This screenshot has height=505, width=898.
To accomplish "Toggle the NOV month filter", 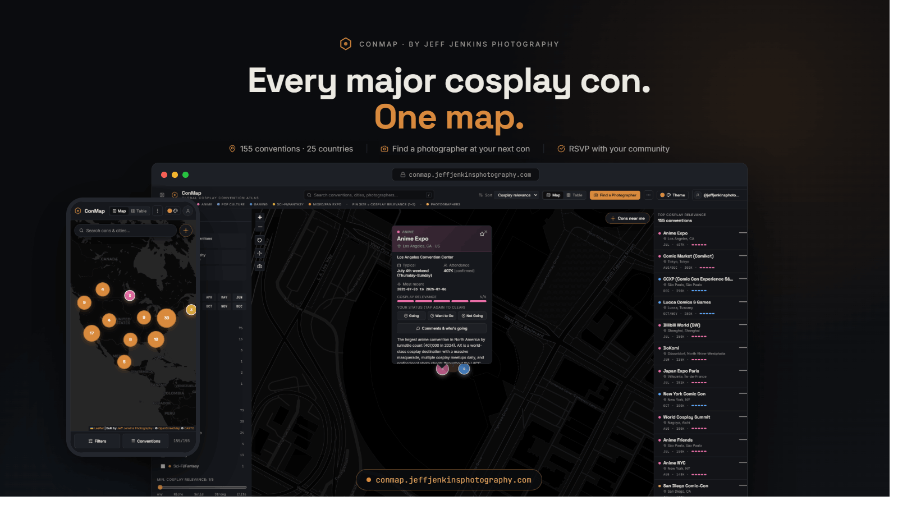I will pyautogui.click(x=224, y=306).
